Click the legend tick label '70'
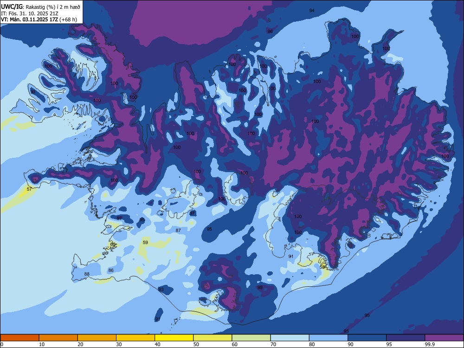The image size is (464, 348). (x=273, y=344)
